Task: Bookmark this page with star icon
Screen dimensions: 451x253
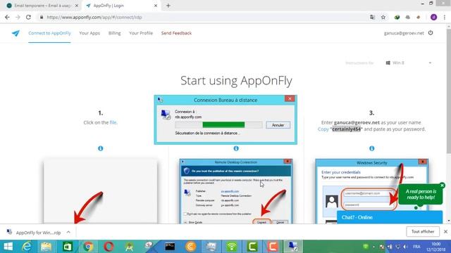Action: pyautogui.click(x=383, y=17)
